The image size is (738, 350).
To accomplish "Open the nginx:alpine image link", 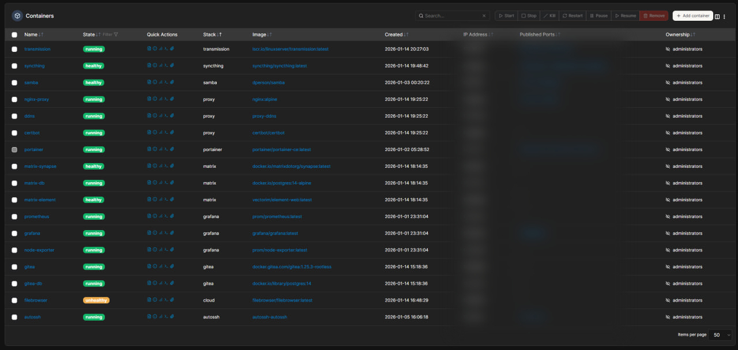I will tap(263, 99).
